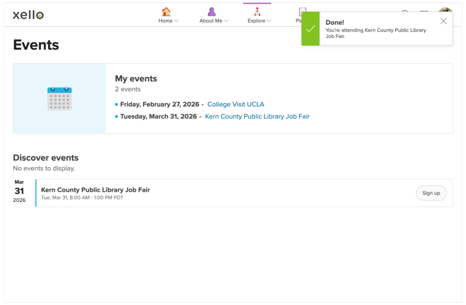The image size is (466, 305).
Task: Click the Plans clipboard icon
Action: (x=302, y=11)
